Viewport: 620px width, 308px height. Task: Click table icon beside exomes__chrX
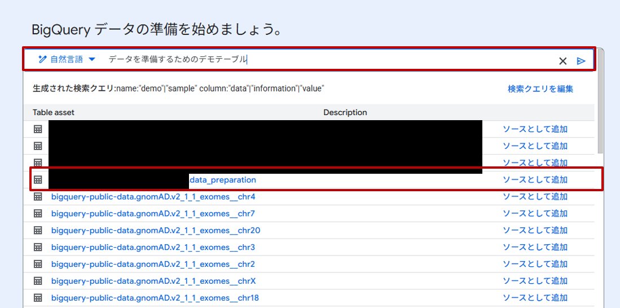tap(38, 281)
